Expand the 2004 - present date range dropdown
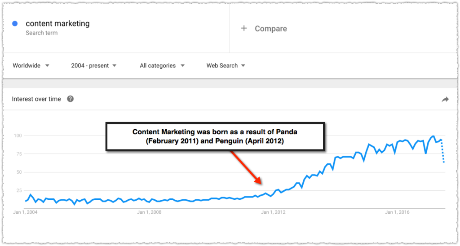Viewport: 460px width, 246px height. click(x=93, y=66)
